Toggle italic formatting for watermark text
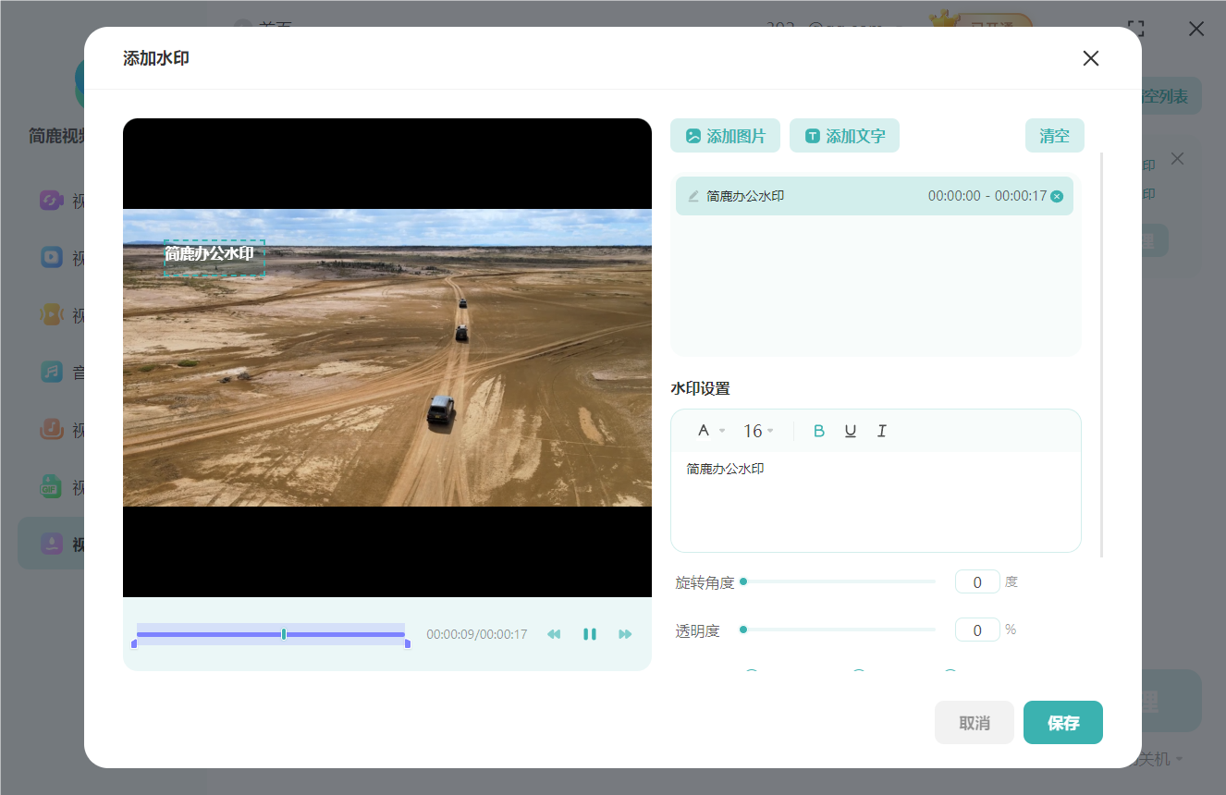1226x795 pixels. (x=881, y=431)
